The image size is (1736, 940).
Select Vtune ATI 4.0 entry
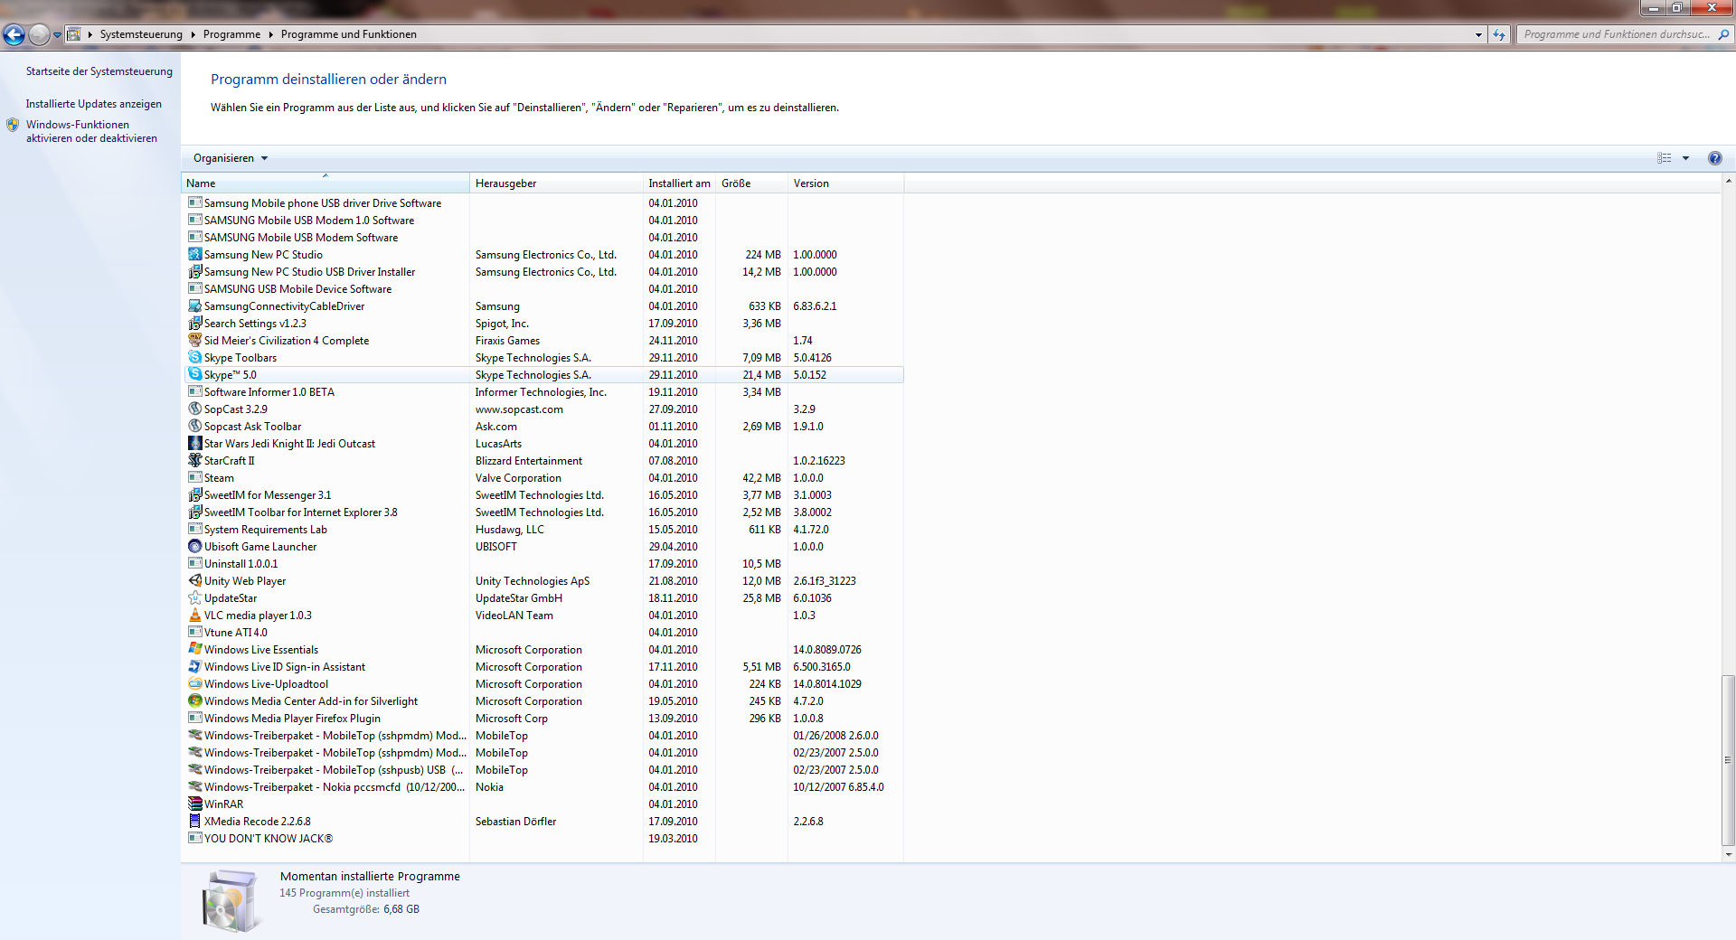coord(542,632)
